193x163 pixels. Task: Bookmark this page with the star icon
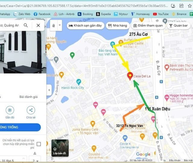(190, 5)
